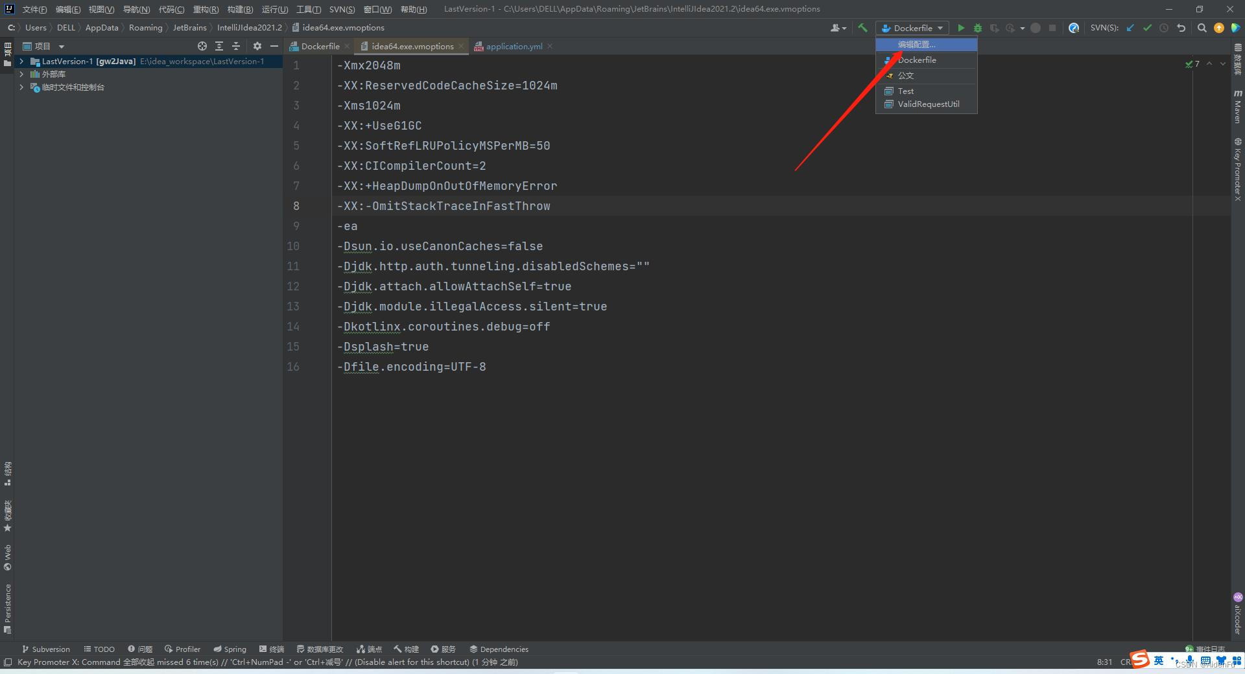1245x674 pixels.
Task: Toggle the TODO tool window
Action: click(x=99, y=649)
